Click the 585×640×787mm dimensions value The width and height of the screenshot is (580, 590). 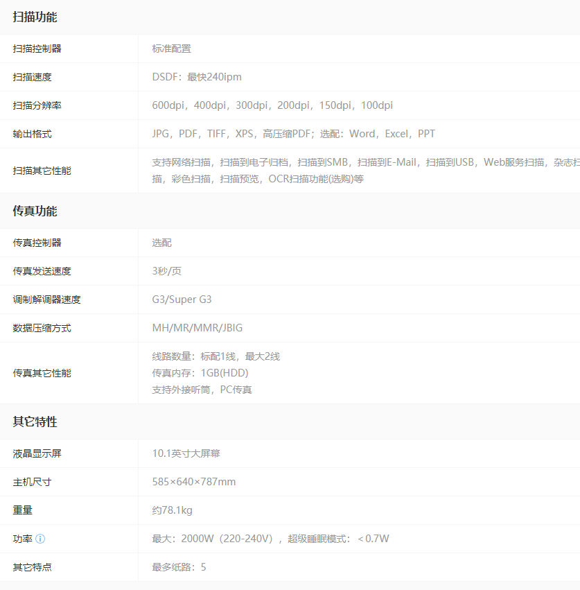click(194, 482)
